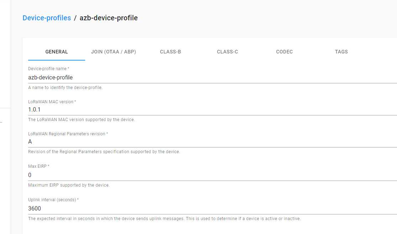
Task: Click the Uplink interval seconds field
Action: coord(213,208)
